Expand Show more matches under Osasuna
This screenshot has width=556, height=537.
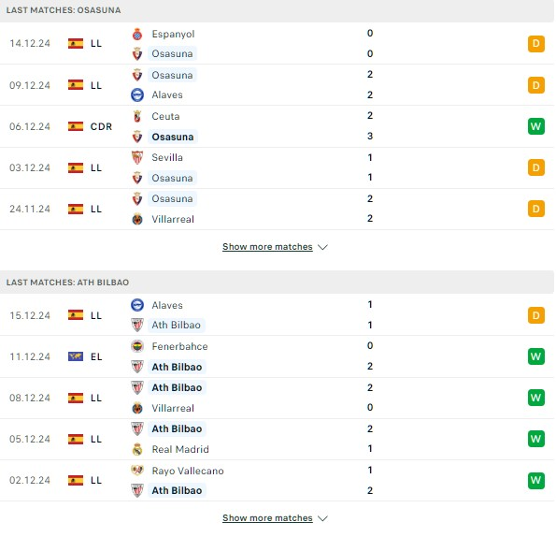coord(267,247)
